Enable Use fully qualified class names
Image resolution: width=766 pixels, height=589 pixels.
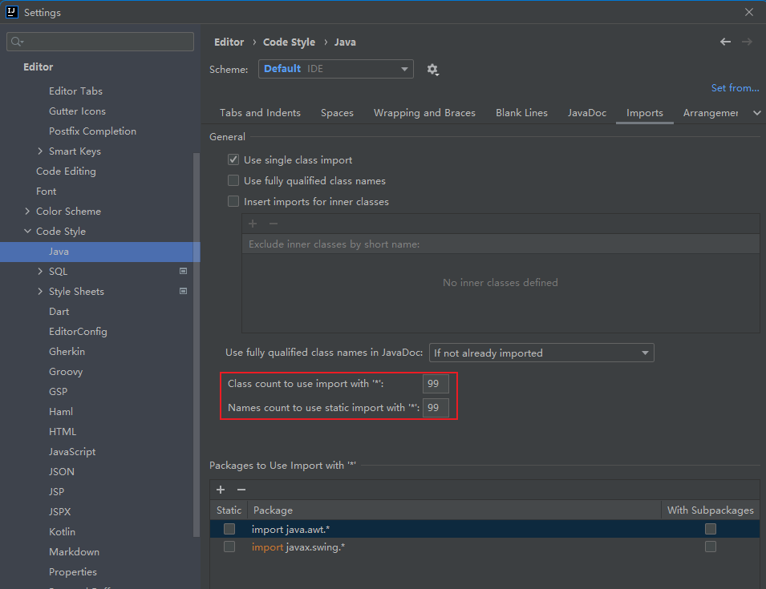coord(233,180)
